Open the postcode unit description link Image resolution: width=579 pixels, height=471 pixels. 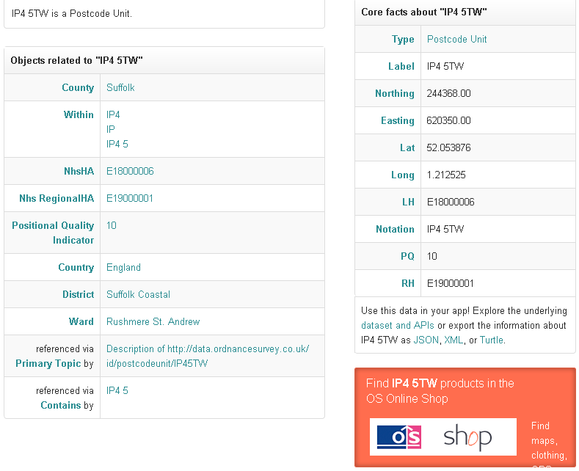[x=207, y=356]
